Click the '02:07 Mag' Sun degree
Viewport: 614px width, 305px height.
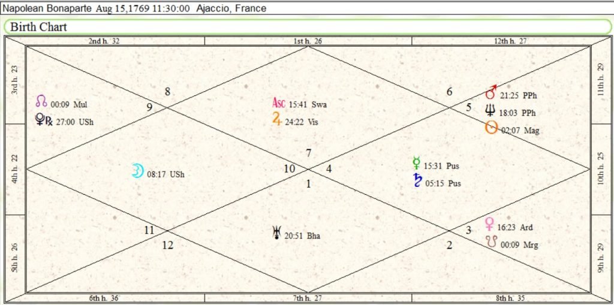pos(520,131)
